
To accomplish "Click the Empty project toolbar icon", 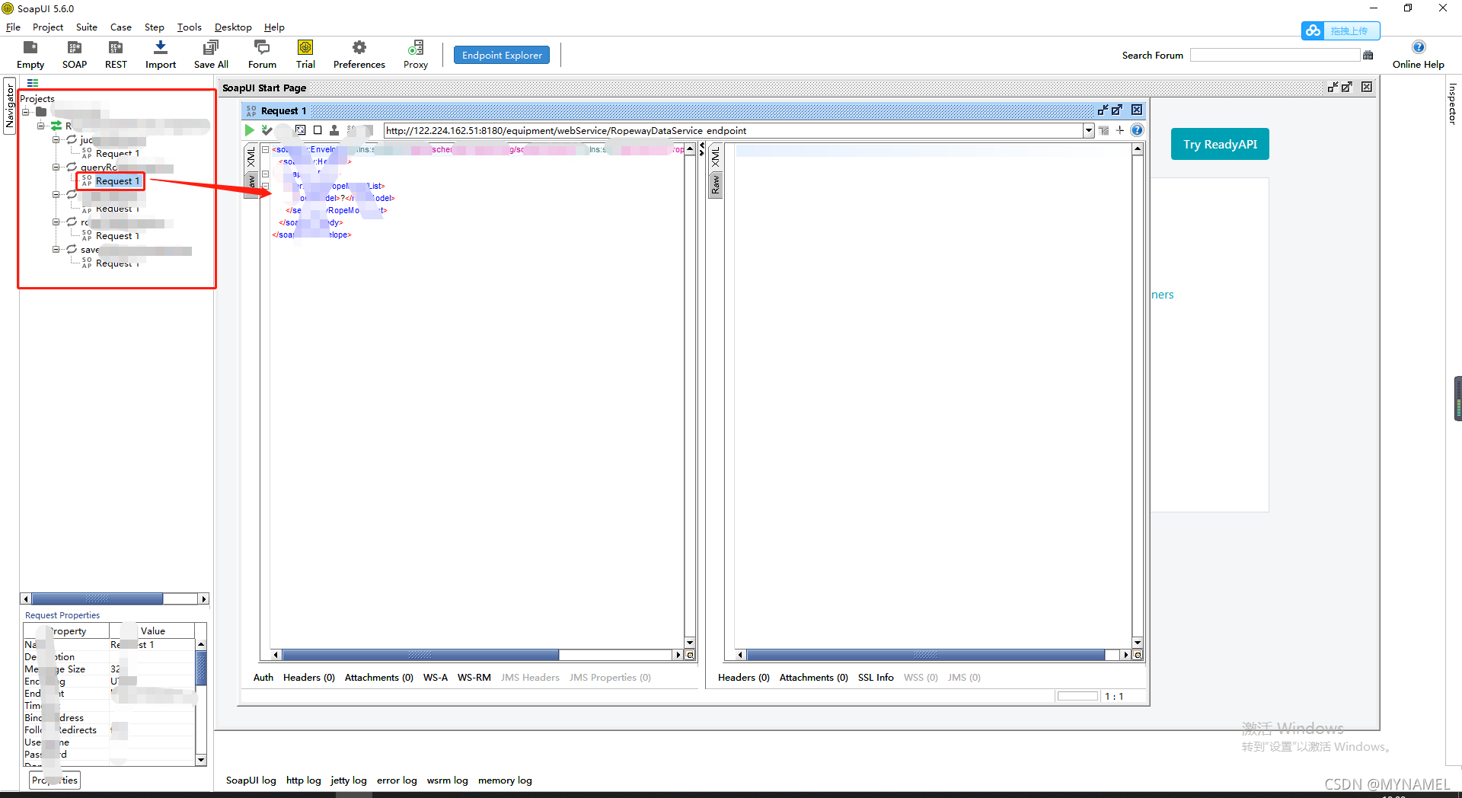I will click(30, 47).
